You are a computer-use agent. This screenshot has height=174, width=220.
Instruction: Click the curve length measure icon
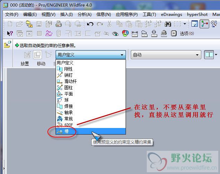(144, 34)
